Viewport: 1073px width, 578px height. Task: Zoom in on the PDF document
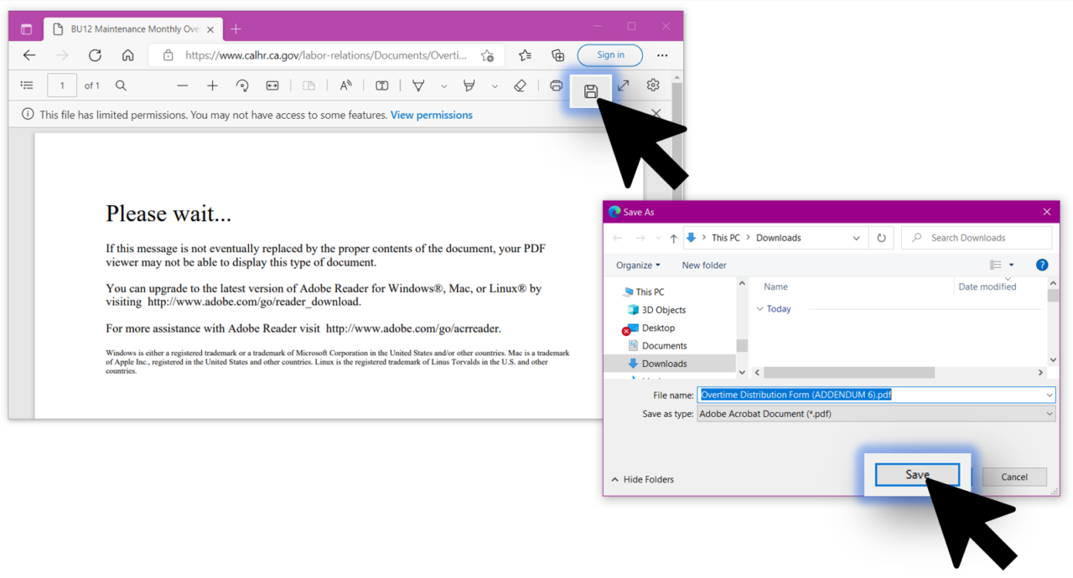pyautogui.click(x=212, y=85)
